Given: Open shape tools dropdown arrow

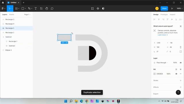Looking at the screenshot, I should tap(25, 9).
